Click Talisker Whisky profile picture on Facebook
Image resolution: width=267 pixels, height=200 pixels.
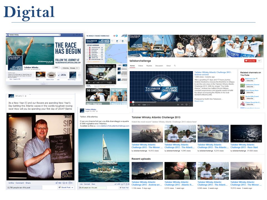15,63
